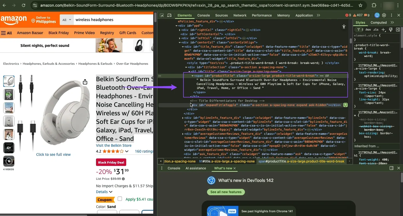Image resolution: width=403 pixels, height=216 pixels.
Task: Check the Apply $5.41 coupon checkbox
Action: tap(120, 199)
